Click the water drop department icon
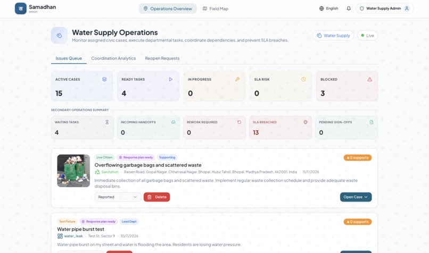Viewport: 429px width, 253px height. pyautogui.click(x=59, y=35)
